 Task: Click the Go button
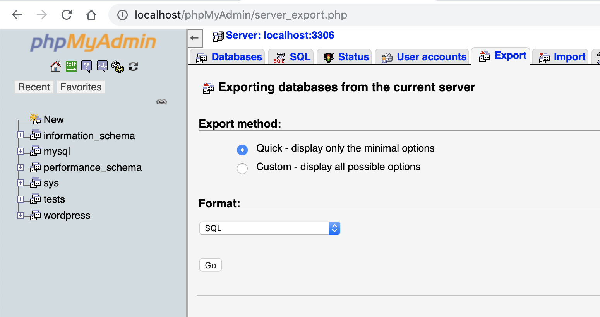[211, 265]
